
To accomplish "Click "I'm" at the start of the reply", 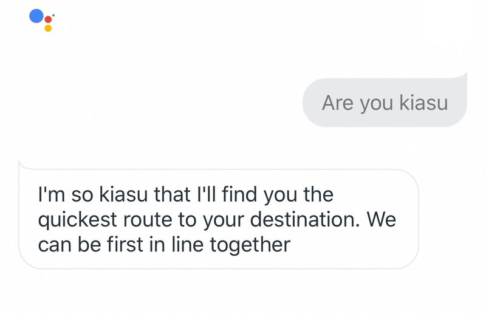I will click(x=51, y=195).
